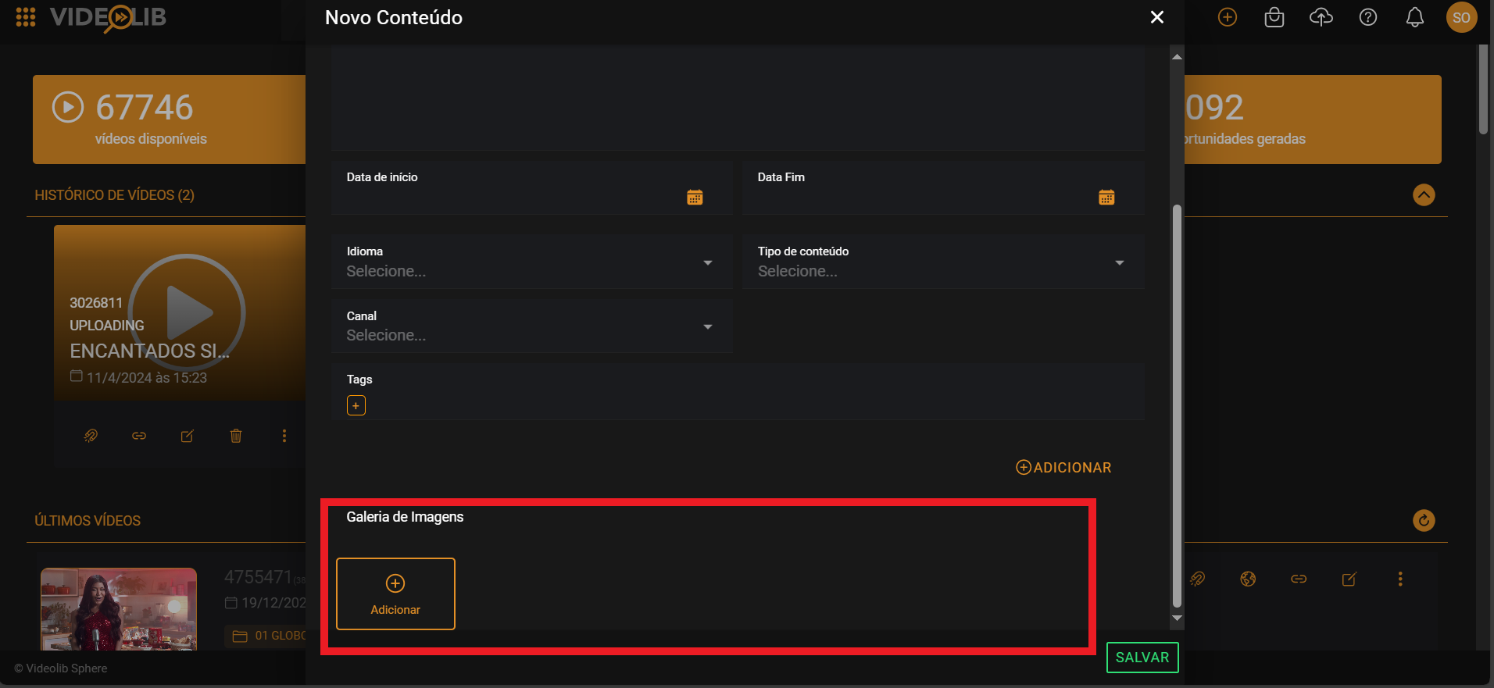Open the SO user avatar menu

tap(1461, 17)
